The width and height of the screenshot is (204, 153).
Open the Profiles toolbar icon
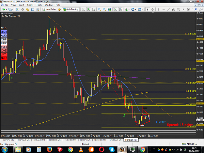pyautogui.click(x=10, y=9)
